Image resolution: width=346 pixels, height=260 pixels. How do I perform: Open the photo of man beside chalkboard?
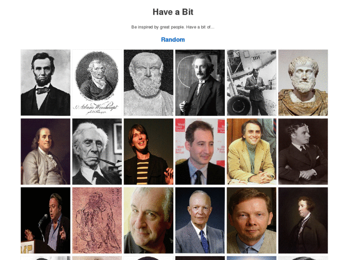pos(200,83)
